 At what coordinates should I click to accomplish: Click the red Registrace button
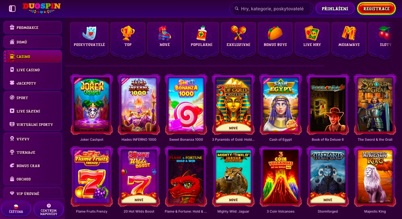point(376,9)
